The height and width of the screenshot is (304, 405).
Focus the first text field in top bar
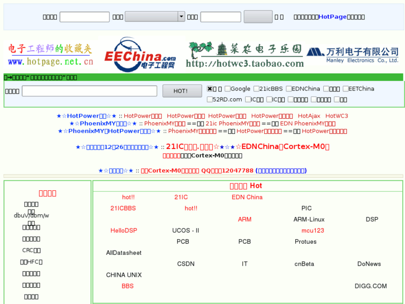tap(85, 17)
